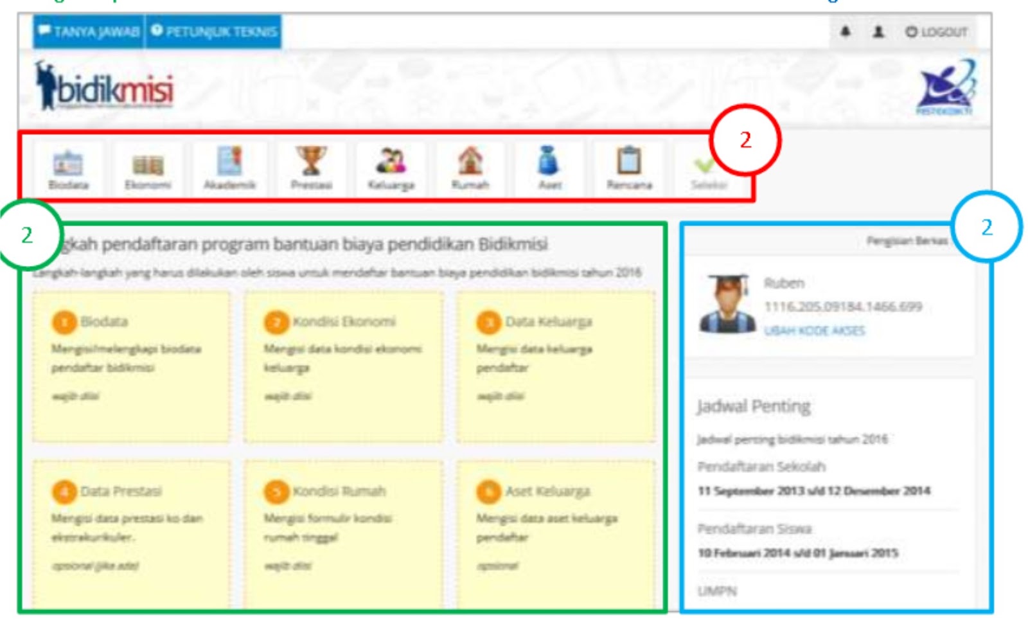Open step 6 Aset Keluarga card
Viewport: 1028px width, 624px height.
click(556, 533)
